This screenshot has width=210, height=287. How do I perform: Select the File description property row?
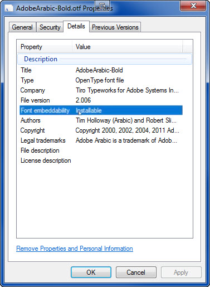point(101,150)
